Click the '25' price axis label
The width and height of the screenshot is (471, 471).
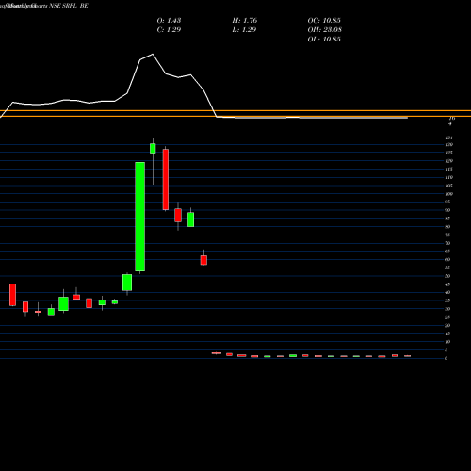447,317
